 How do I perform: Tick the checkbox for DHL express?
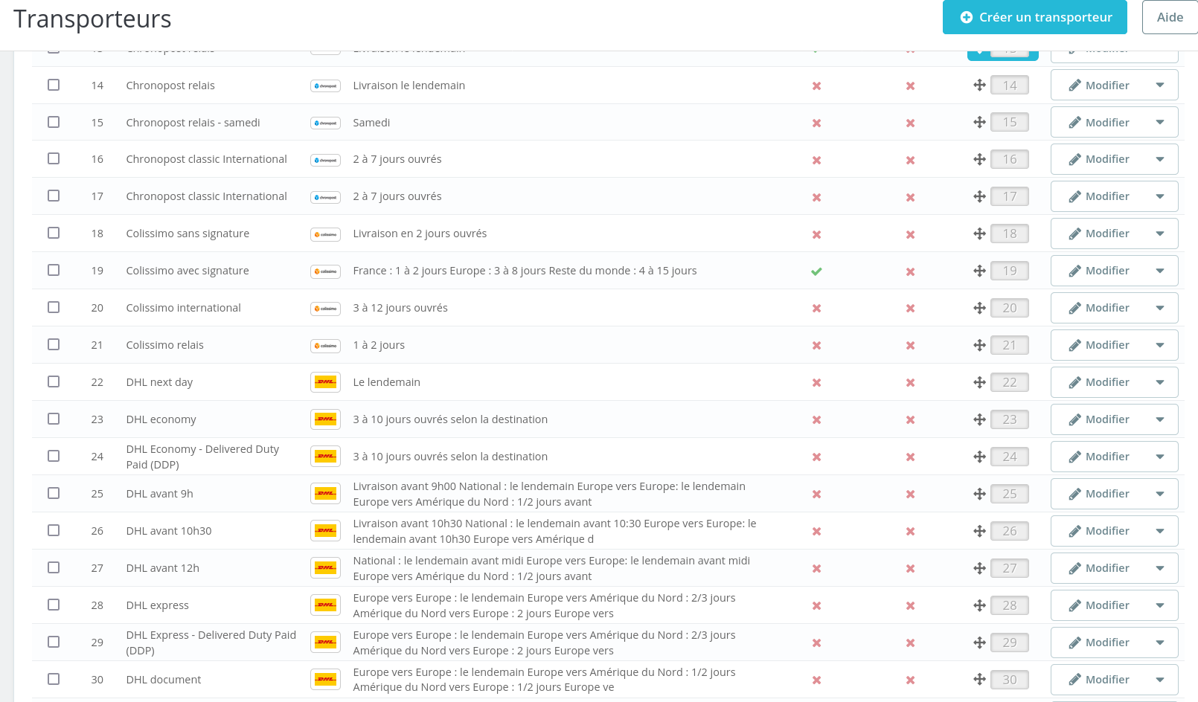coord(54,605)
